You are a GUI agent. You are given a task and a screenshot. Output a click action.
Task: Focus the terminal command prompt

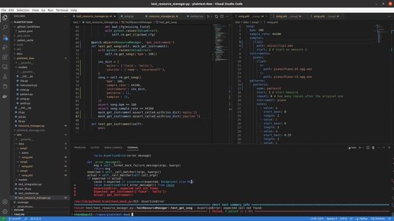click(x=132, y=214)
